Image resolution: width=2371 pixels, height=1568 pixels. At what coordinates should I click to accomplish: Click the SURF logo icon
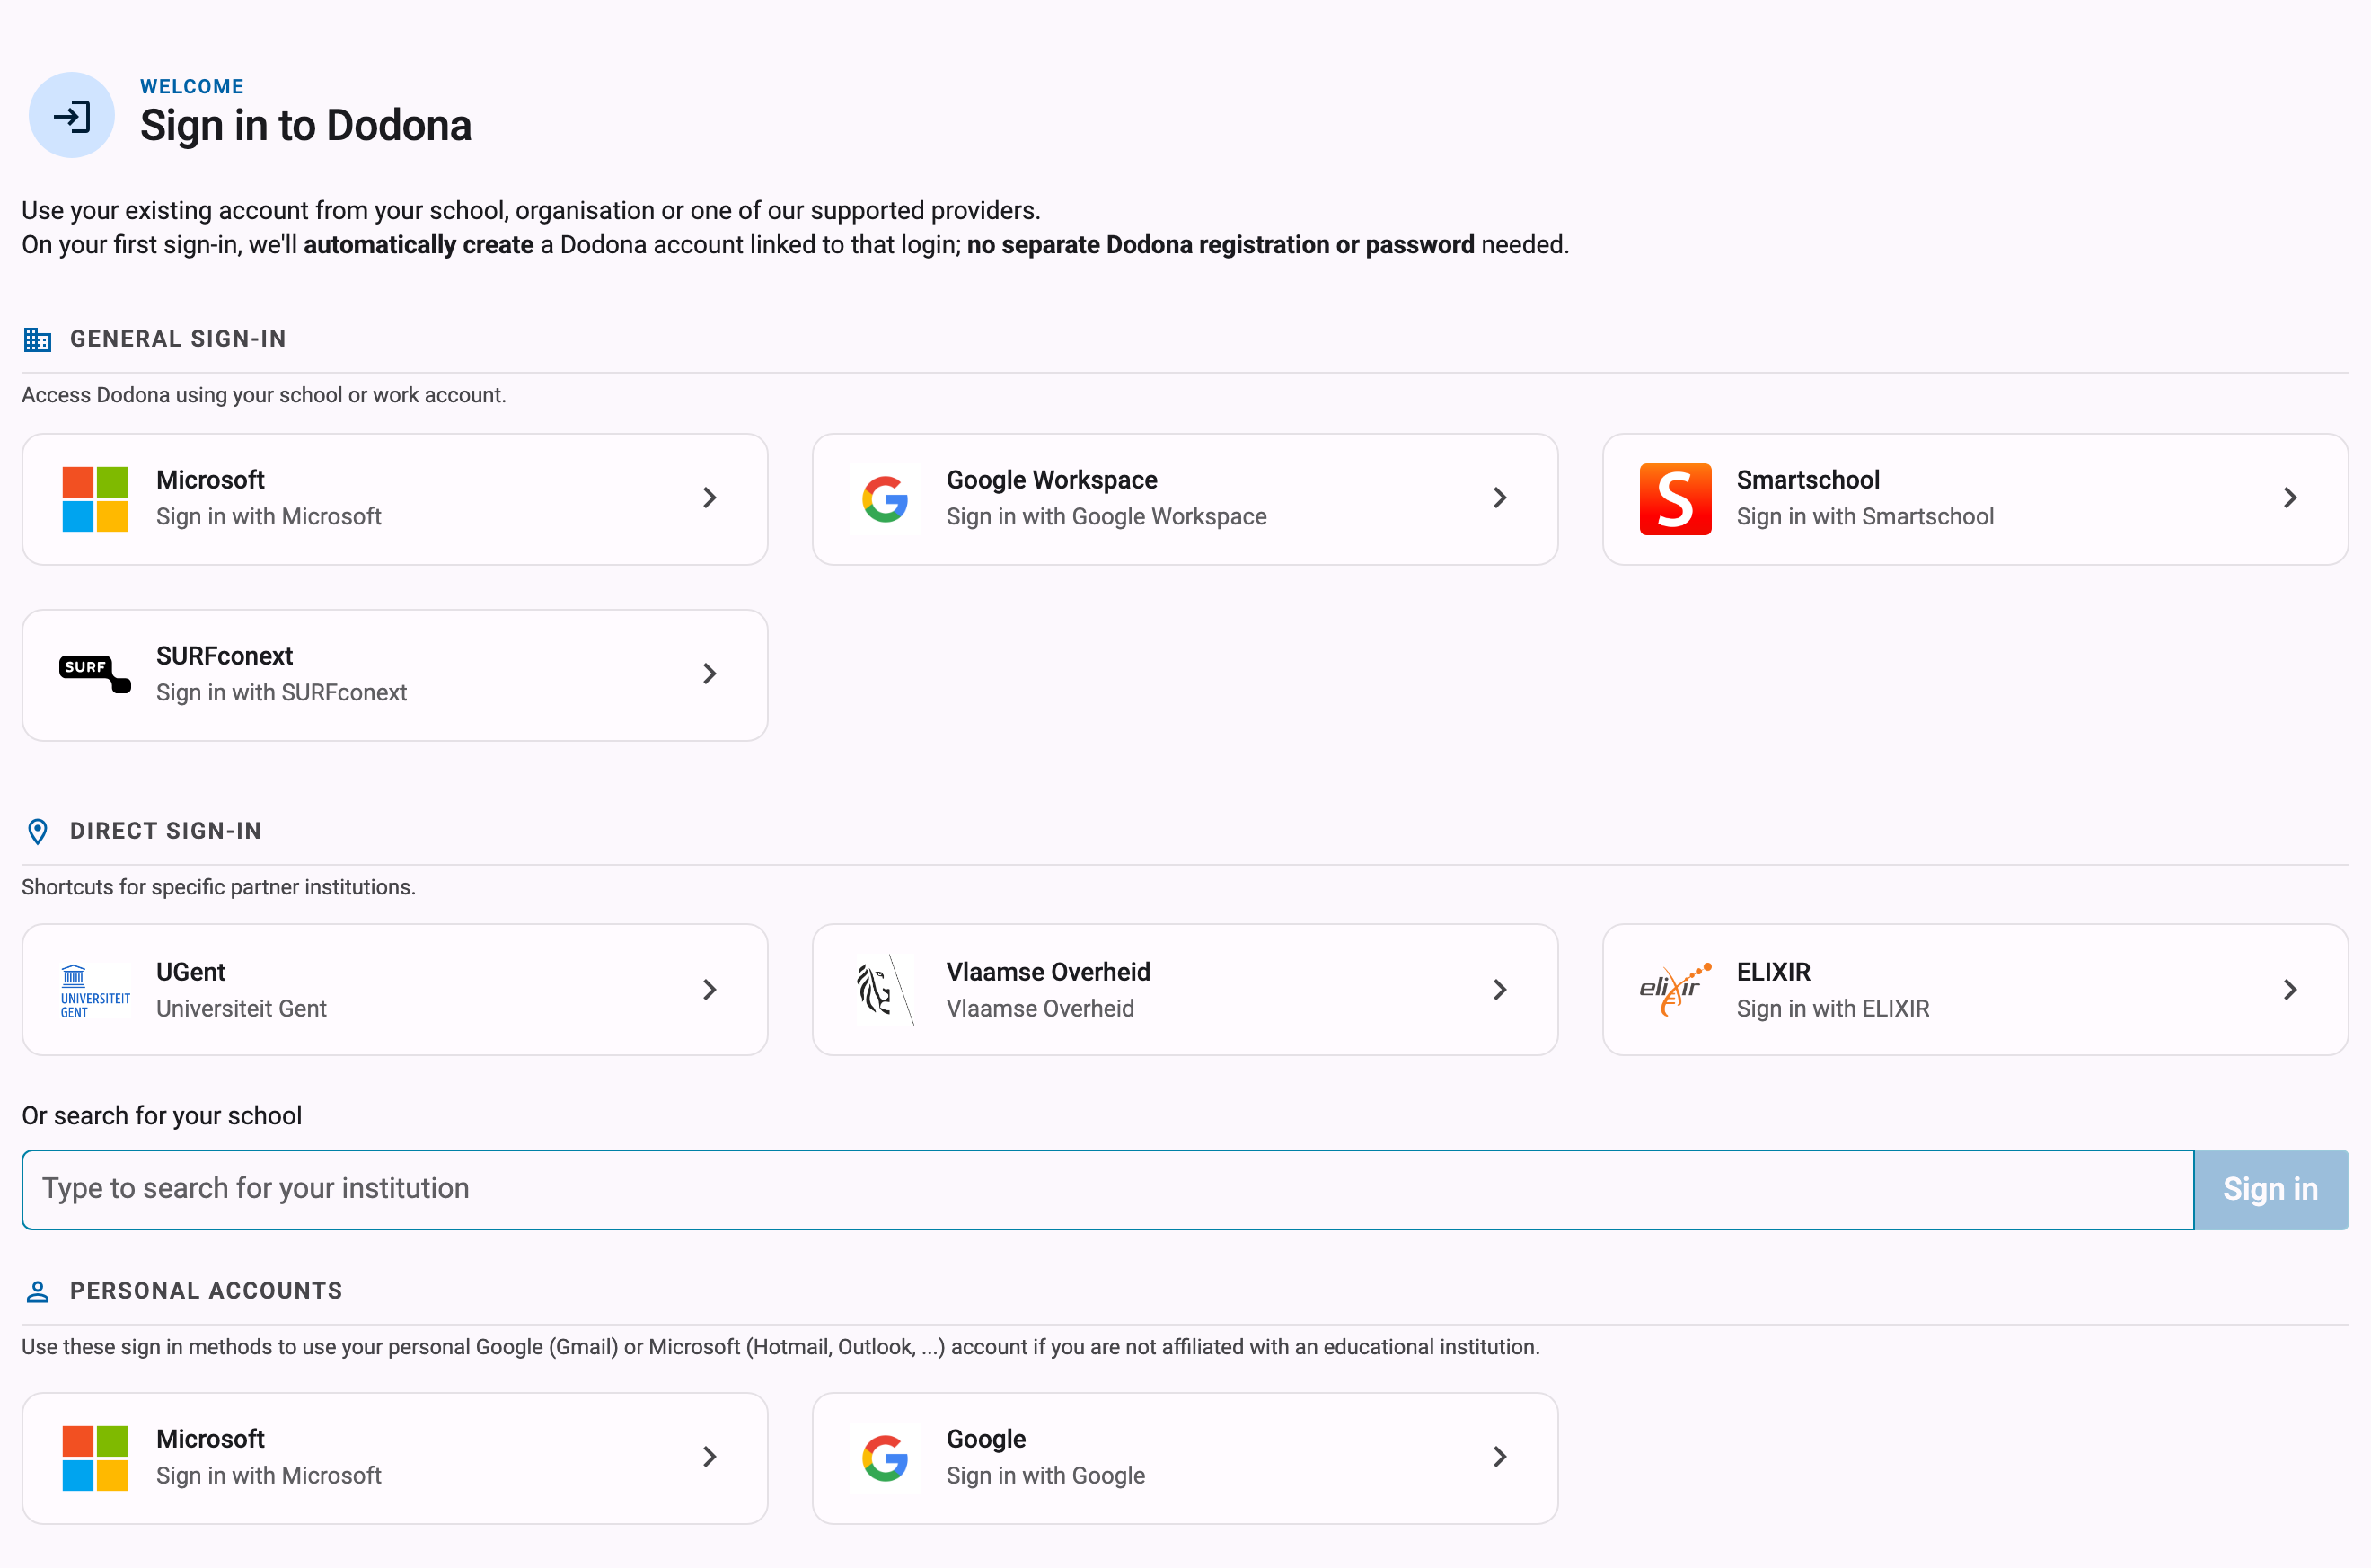95,674
